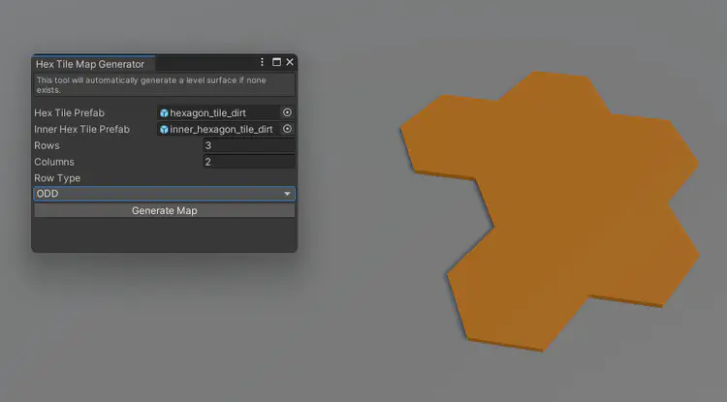This screenshot has height=402, width=727.
Task: Click the Row Type label
Action: (57, 178)
